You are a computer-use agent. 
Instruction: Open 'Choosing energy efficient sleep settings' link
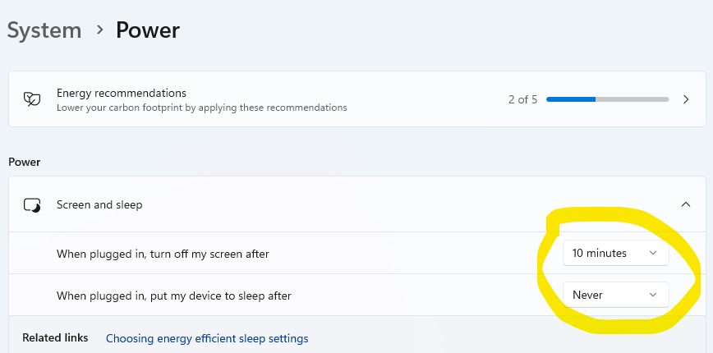(x=207, y=338)
